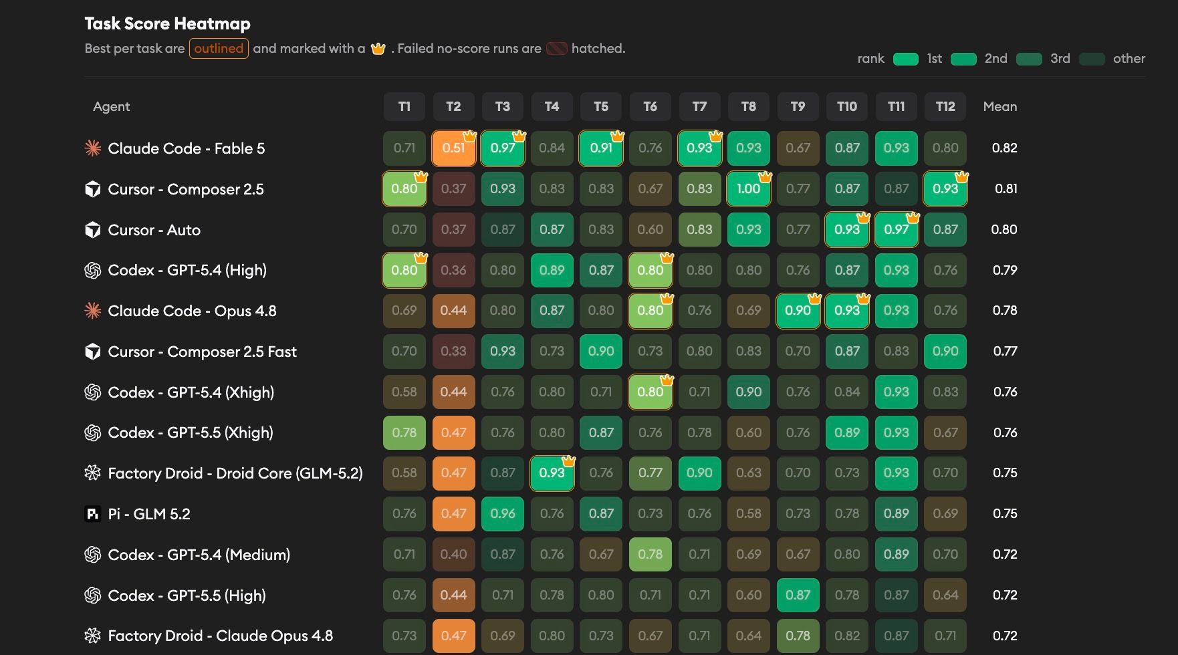The image size is (1178, 655).
Task: Click the crown on Droid Core's T4 cell
Action: (x=569, y=461)
